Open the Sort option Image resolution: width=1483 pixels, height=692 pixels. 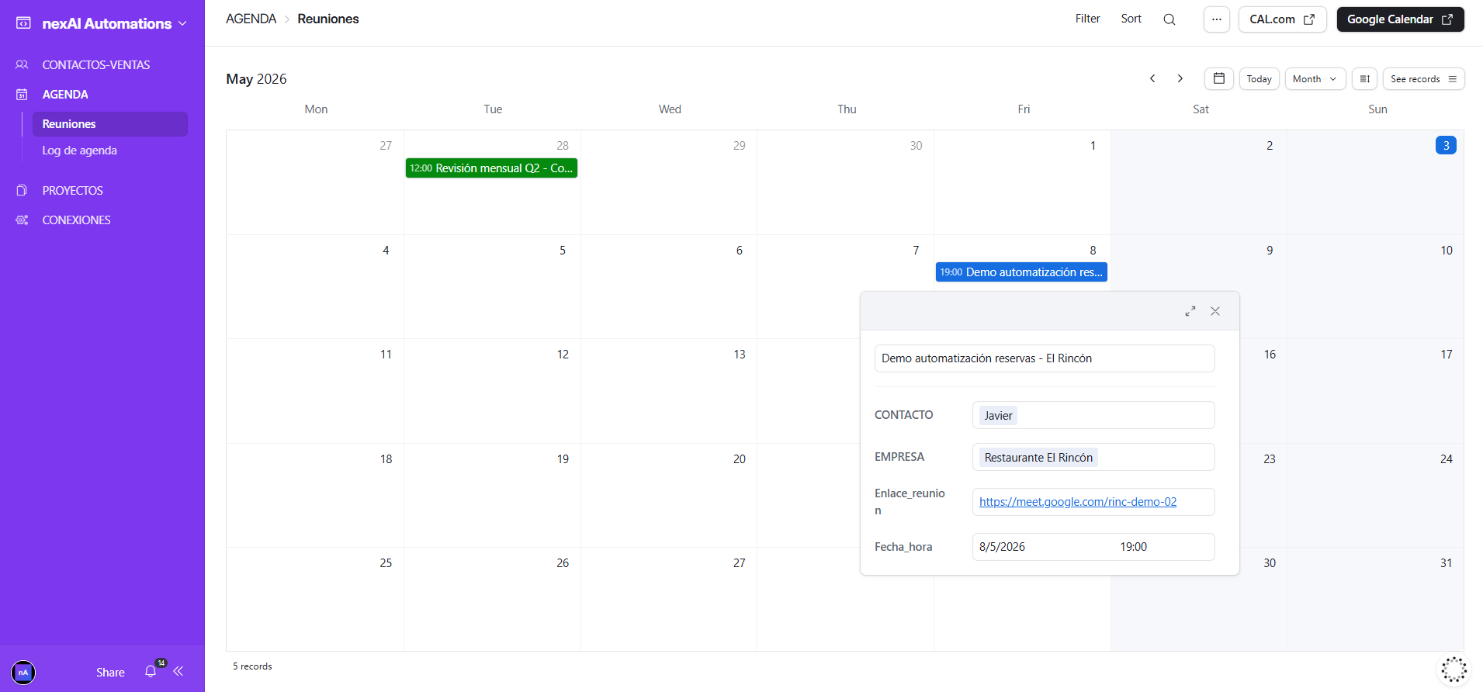1131,19
